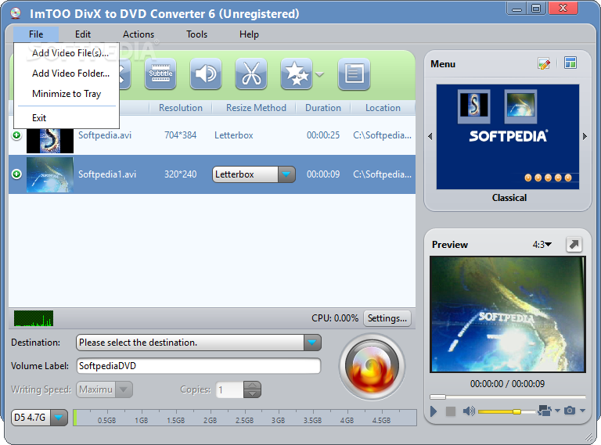Click the 320*240 resolution cell
Viewport: 601px width, 445px height.
tap(180, 174)
